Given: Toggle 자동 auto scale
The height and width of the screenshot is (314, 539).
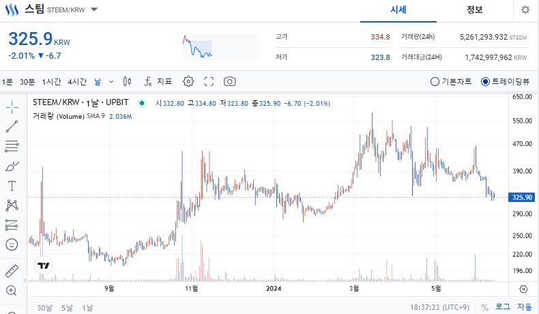Looking at the screenshot, I should (525, 306).
